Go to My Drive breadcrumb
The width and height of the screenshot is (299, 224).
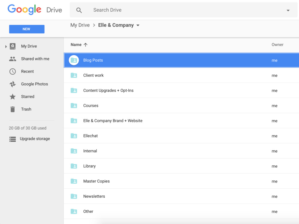point(80,25)
